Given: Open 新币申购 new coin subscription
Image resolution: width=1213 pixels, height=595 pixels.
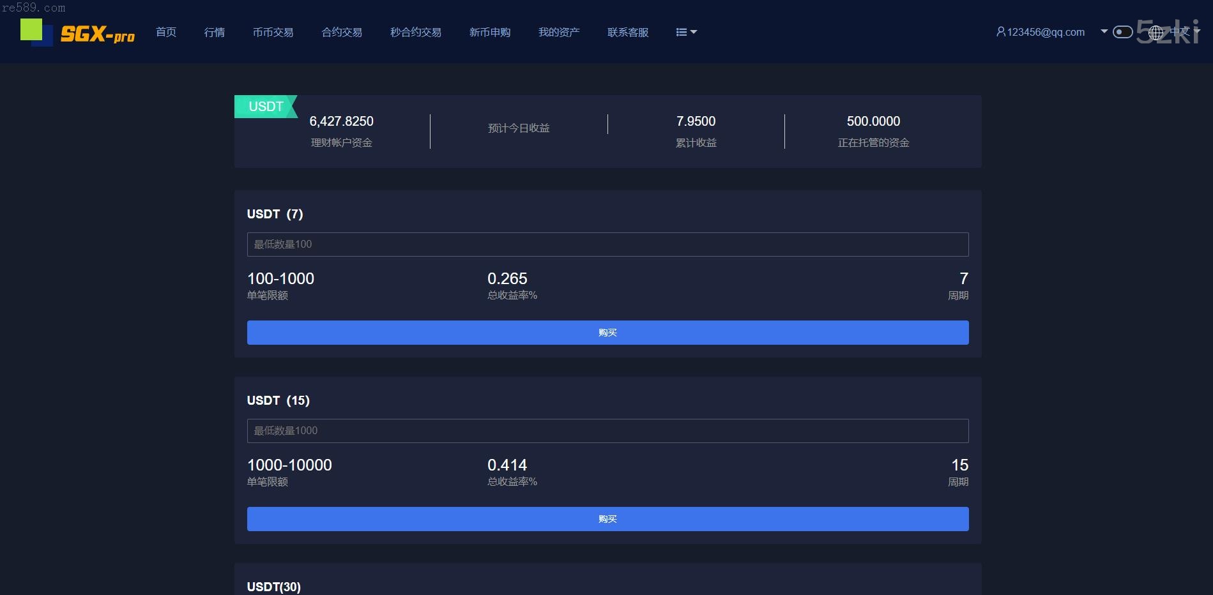Looking at the screenshot, I should [490, 33].
